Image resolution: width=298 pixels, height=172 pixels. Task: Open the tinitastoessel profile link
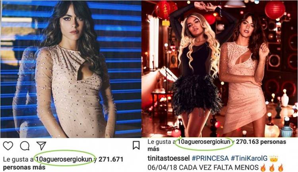click(x=168, y=158)
